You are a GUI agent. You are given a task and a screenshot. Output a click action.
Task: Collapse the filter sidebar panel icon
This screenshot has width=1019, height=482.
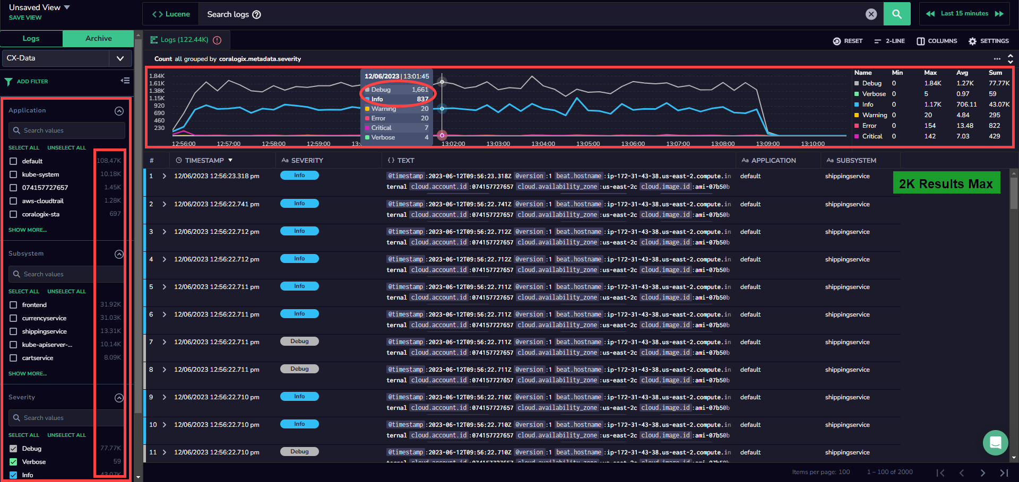pyautogui.click(x=125, y=81)
